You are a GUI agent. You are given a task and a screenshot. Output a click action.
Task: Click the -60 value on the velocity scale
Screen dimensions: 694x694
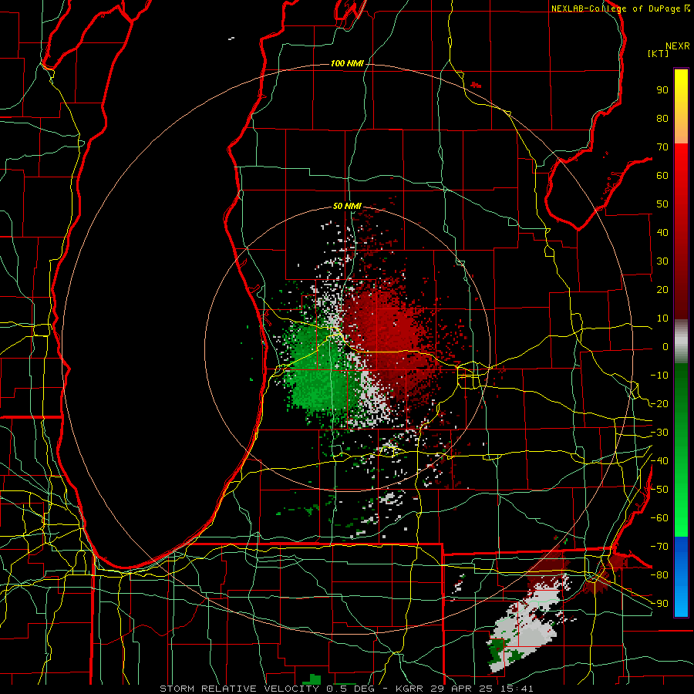(659, 518)
